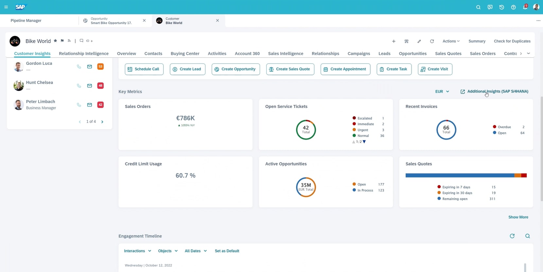Click Set as Default link
This screenshot has height=272, width=543.
[227, 251]
